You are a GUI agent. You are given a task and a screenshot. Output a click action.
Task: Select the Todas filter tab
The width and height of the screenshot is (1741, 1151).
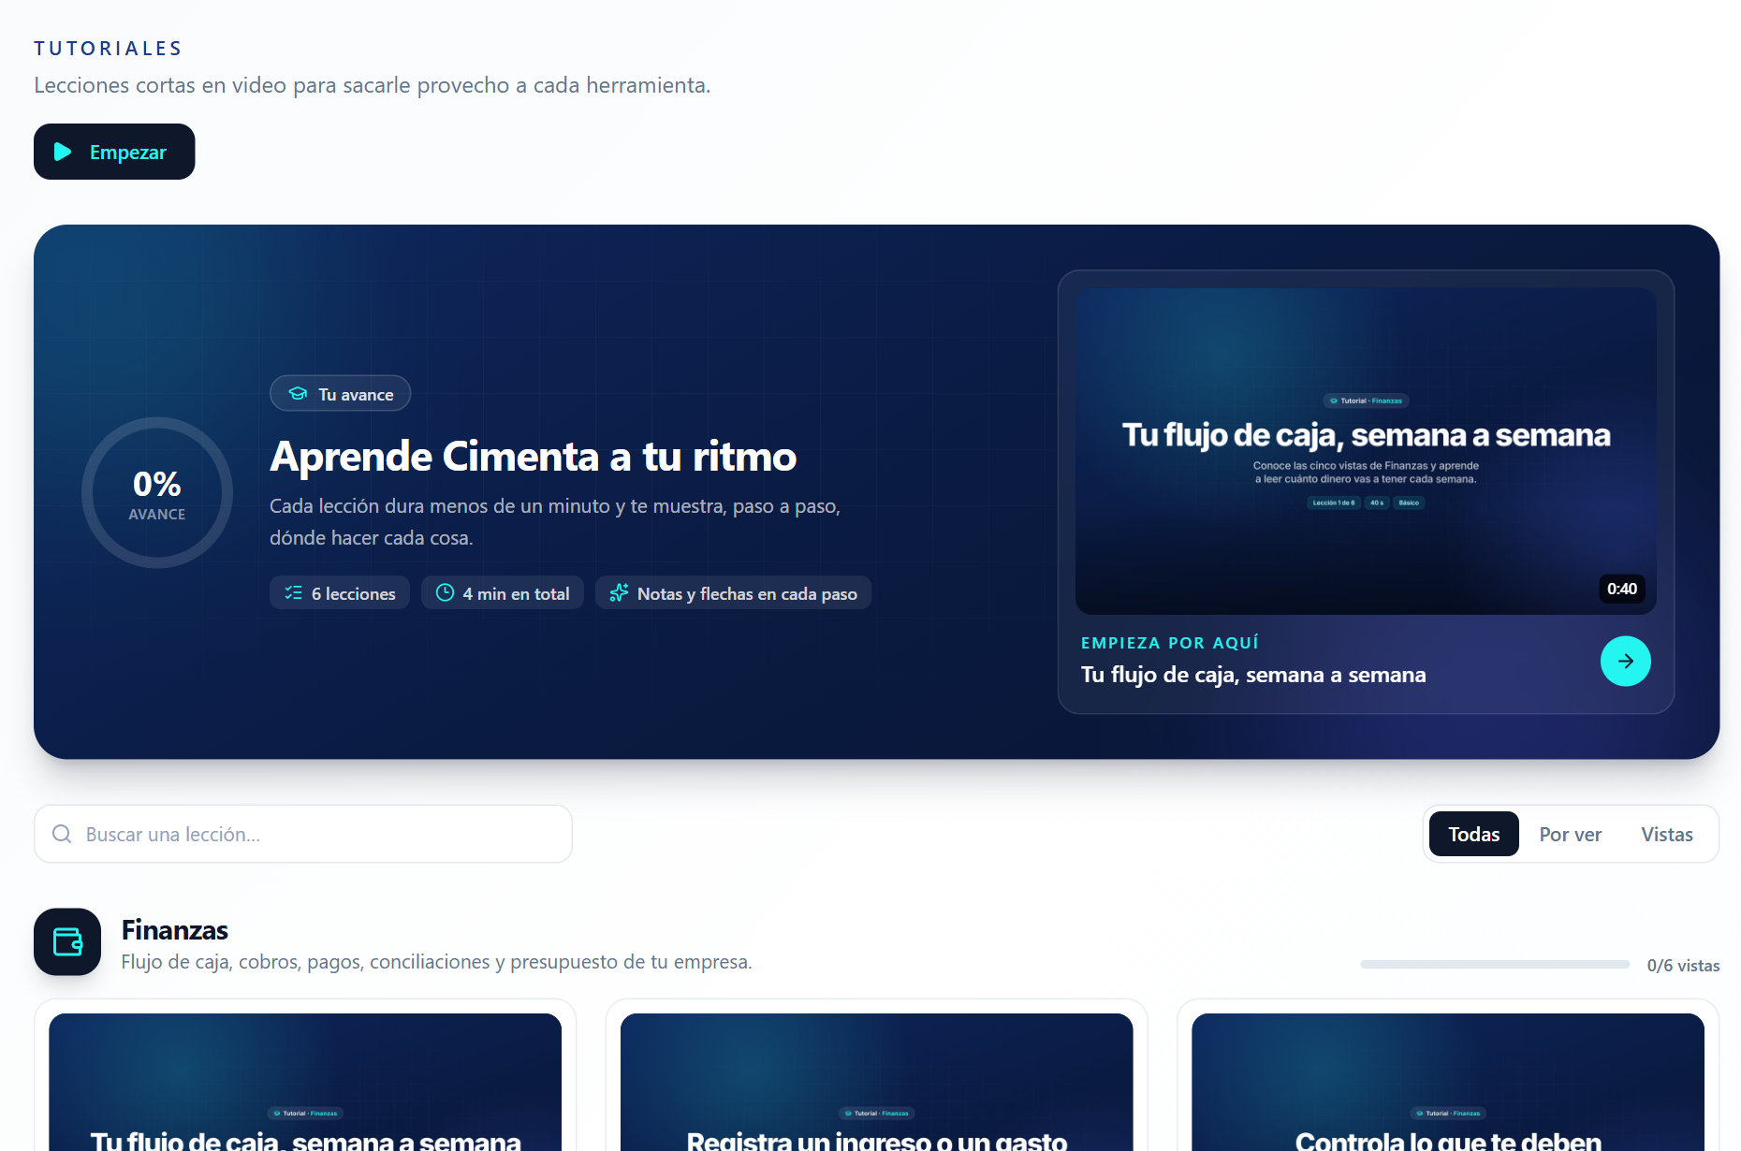point(1473,834)
